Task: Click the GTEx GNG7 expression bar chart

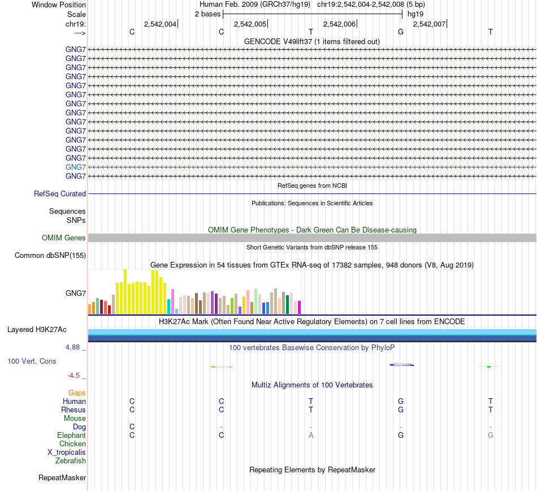Action: click(x=194, y=292)
